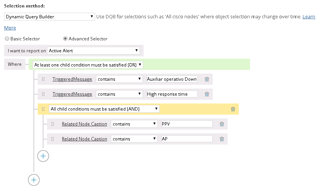Delete the 'High response time' condition row
The image size is (325, 189).
coord(207,94)
